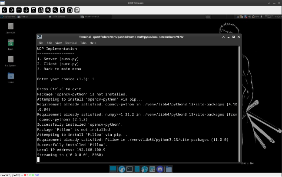
Task: Open the terminal File menu
Action: [x=41, y=43]
